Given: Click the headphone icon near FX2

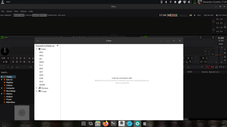Looking at the screenshot, I should pos(217,67).
